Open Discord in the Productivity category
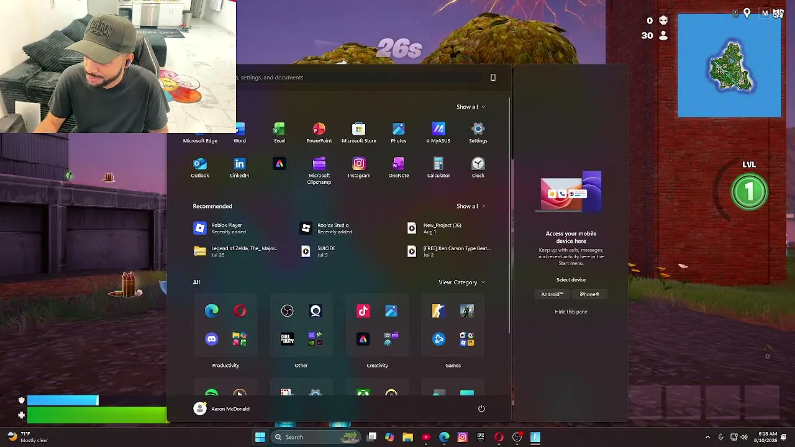The width and height of the screenshot is (795, 447). point(212,339)
